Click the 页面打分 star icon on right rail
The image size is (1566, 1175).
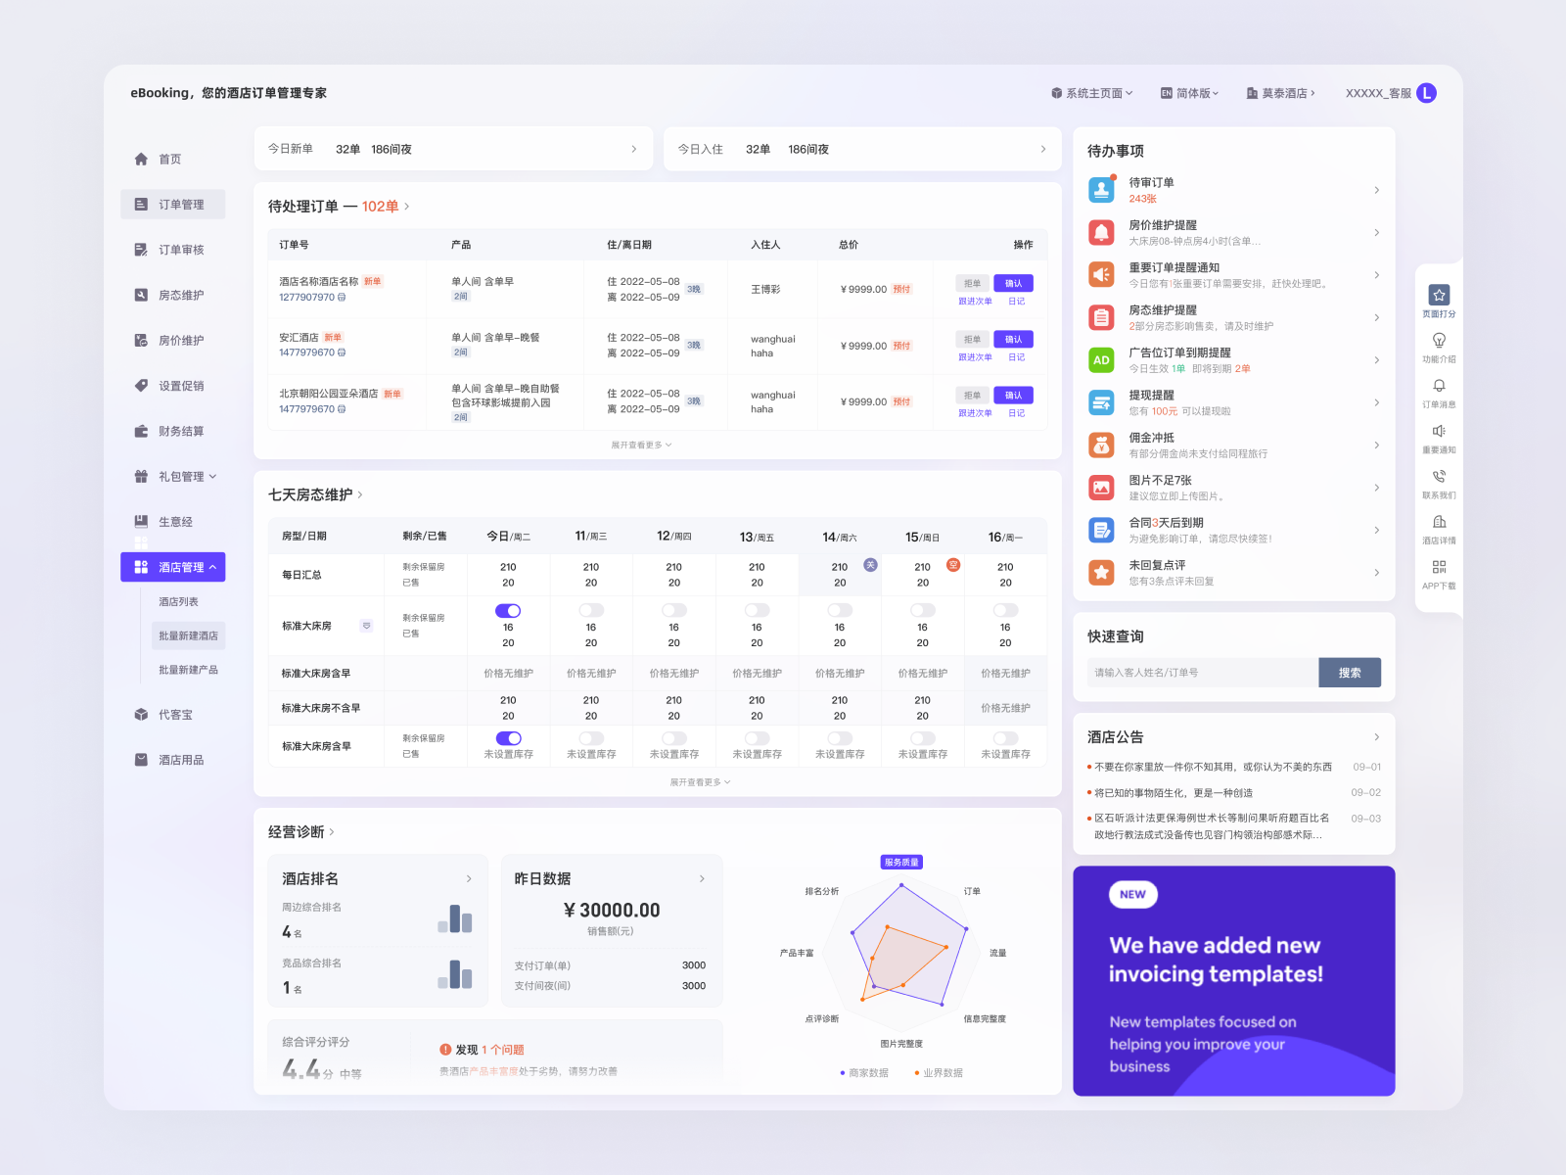[1438, 294]
